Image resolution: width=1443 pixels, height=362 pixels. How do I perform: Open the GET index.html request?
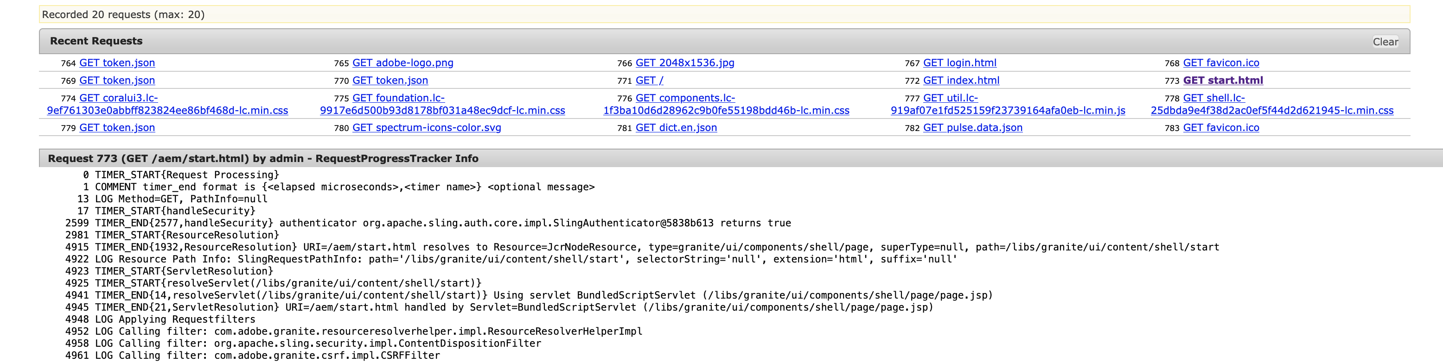(961, 80)
